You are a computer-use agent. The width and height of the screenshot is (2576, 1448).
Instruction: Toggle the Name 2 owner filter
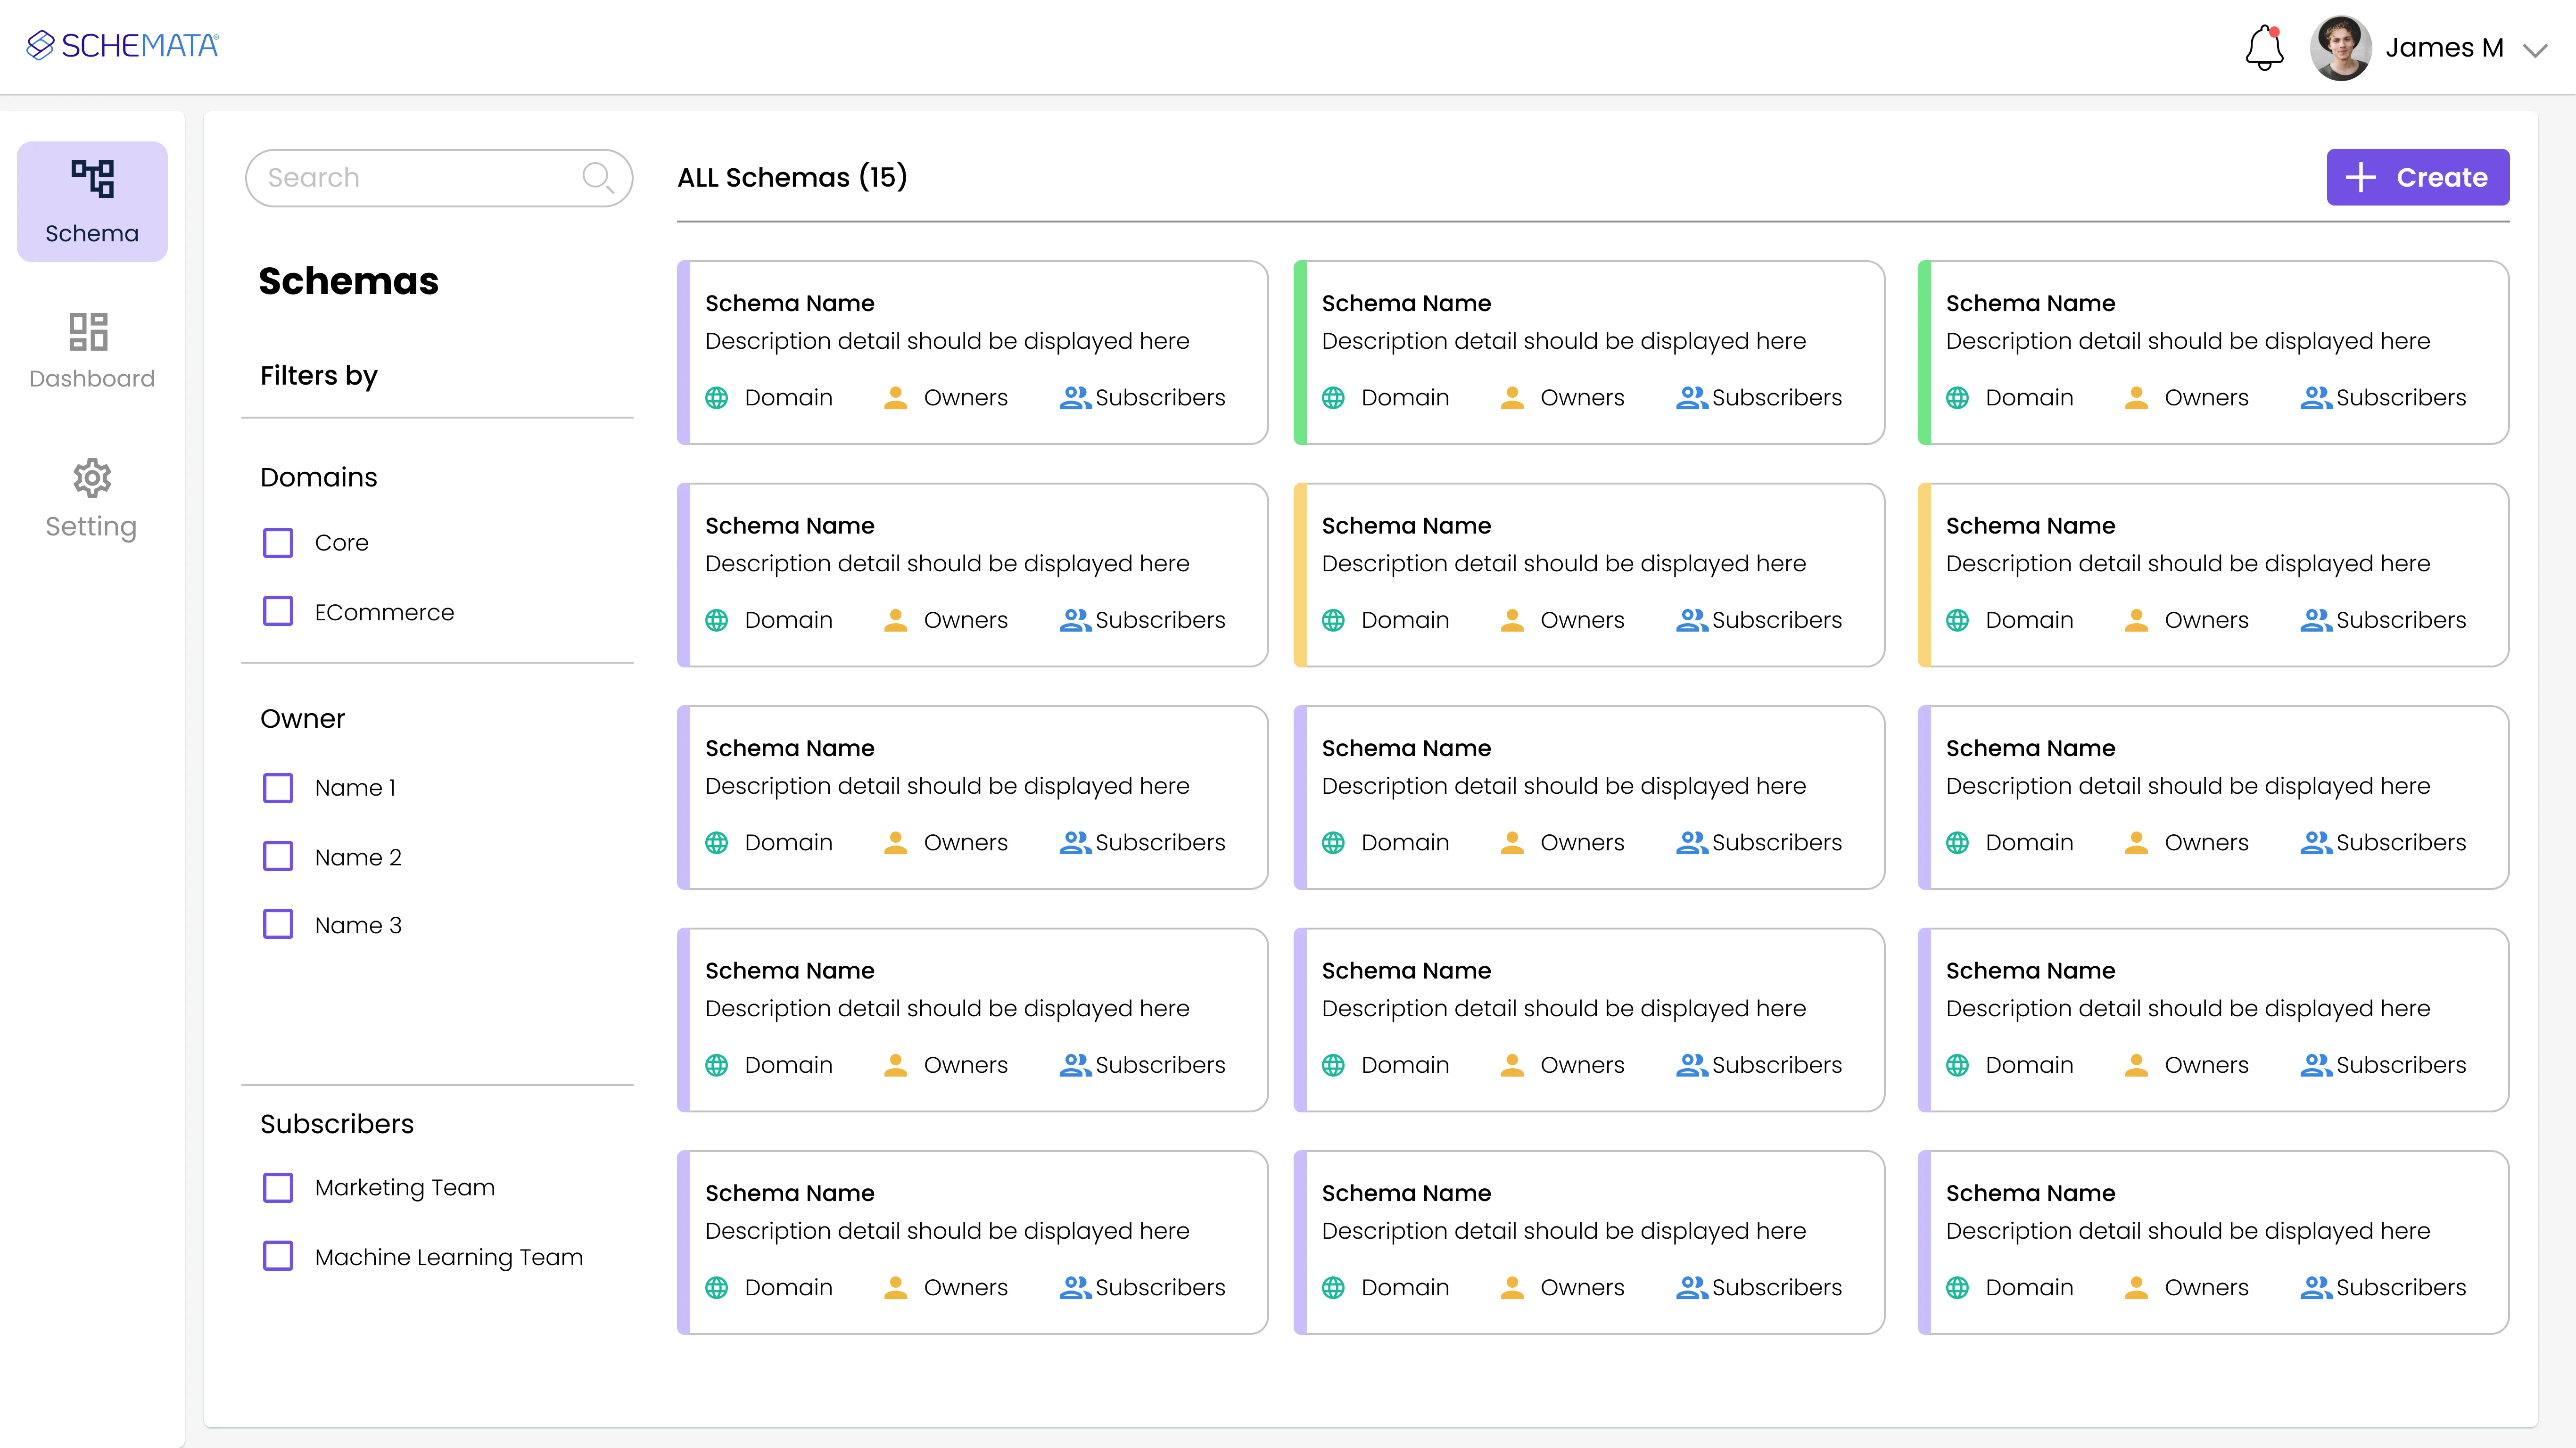pos(278,857)
